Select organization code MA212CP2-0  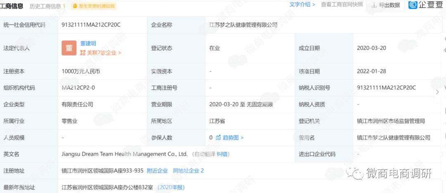78,88
